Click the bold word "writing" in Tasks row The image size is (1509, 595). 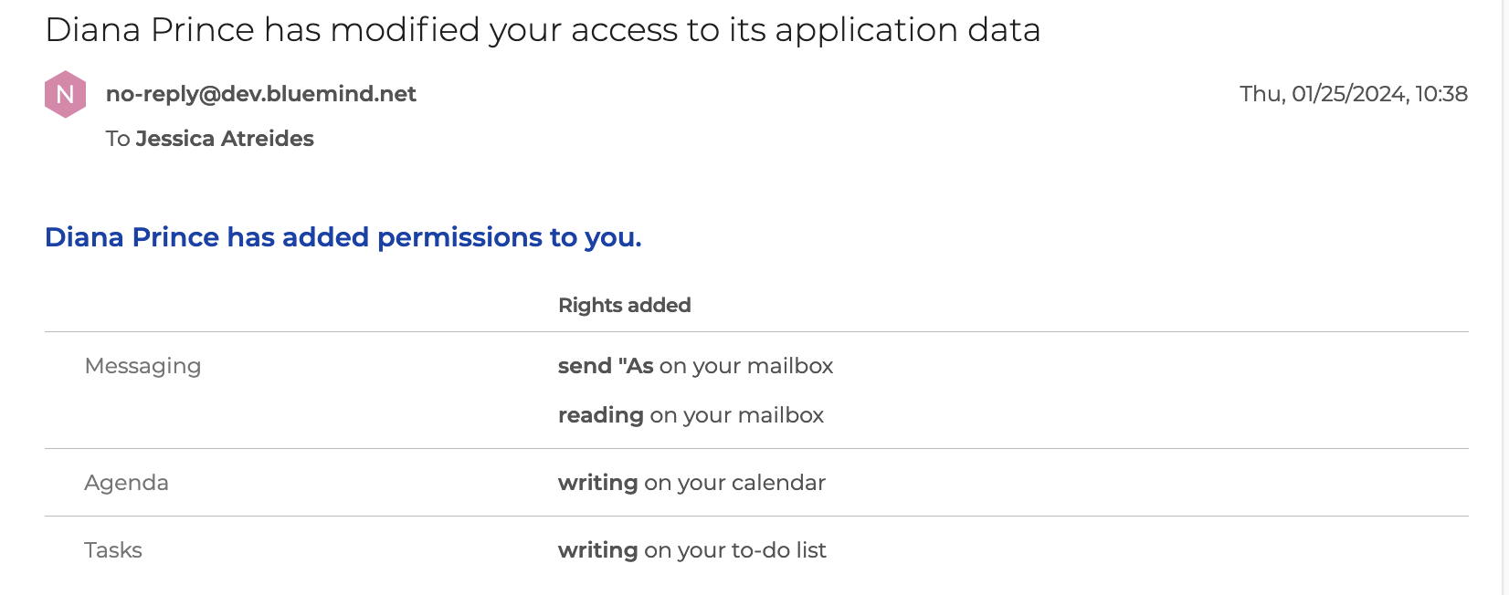[x=597, y=550]
